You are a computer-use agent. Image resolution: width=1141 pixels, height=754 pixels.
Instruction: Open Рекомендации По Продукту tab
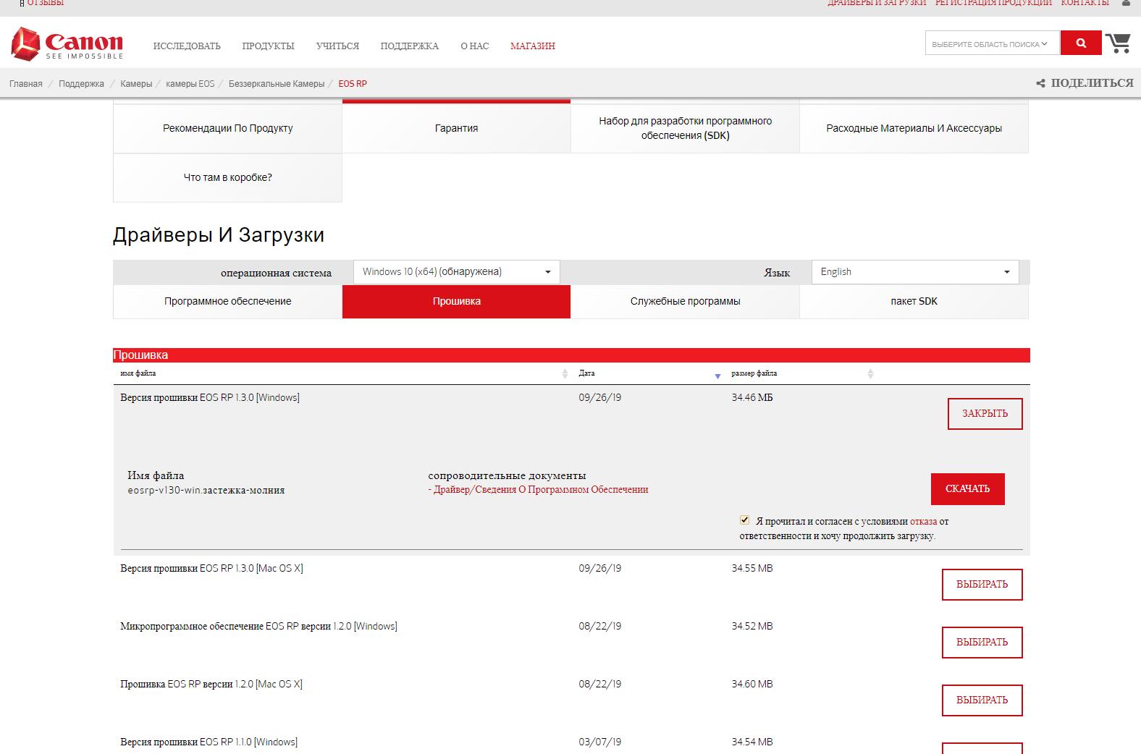coord(227,129)
